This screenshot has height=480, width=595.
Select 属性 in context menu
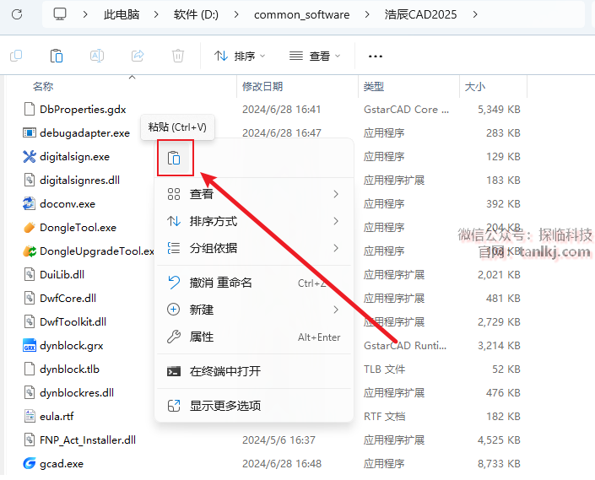254,337
